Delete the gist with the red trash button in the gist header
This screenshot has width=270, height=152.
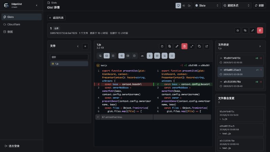pyautogui.click(x=260, y=30)
